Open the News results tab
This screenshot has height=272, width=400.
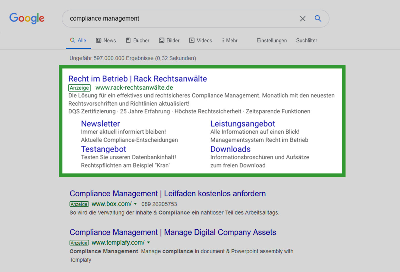(106, 41)
